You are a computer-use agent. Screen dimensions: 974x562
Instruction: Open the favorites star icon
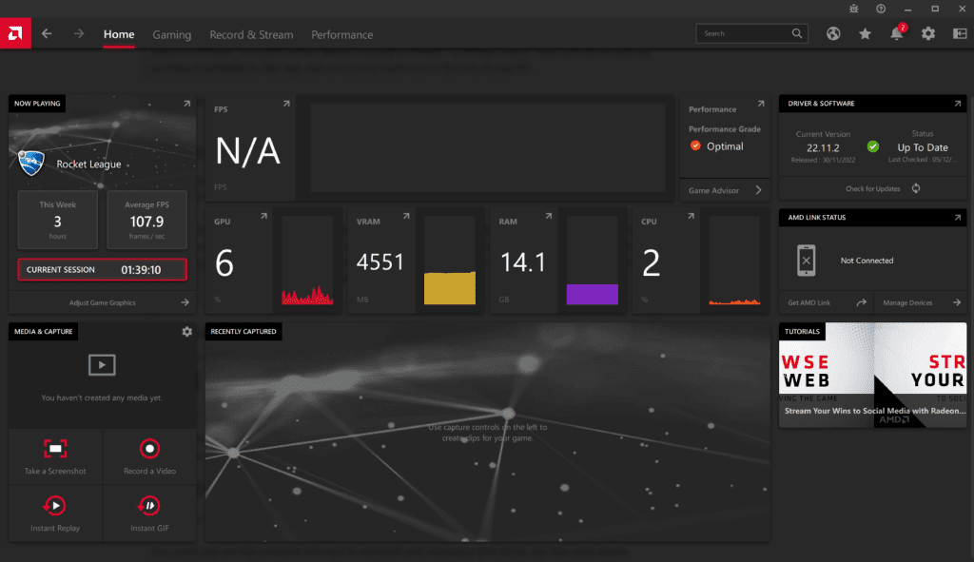pos(865,33)
